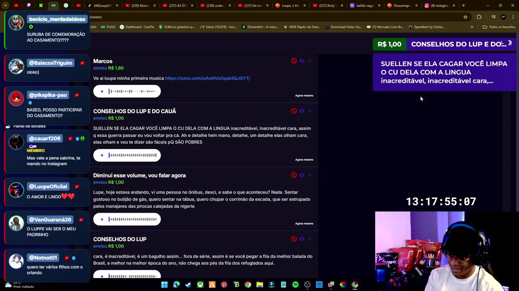Open browser media control icon
The image size is (519, 291).
point(493,17)
